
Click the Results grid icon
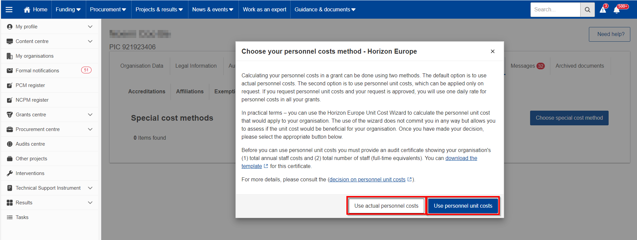coord(10,203)
